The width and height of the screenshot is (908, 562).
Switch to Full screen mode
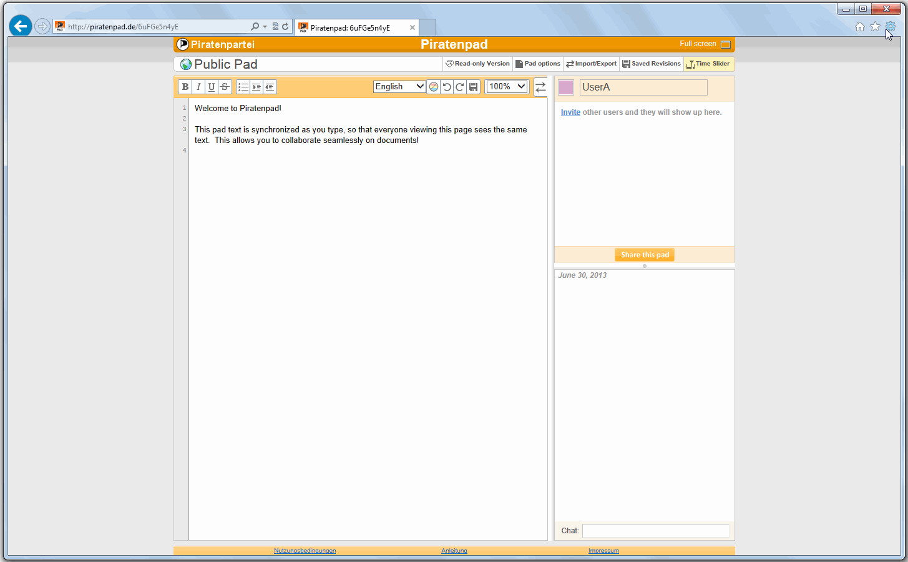point(705,44)
